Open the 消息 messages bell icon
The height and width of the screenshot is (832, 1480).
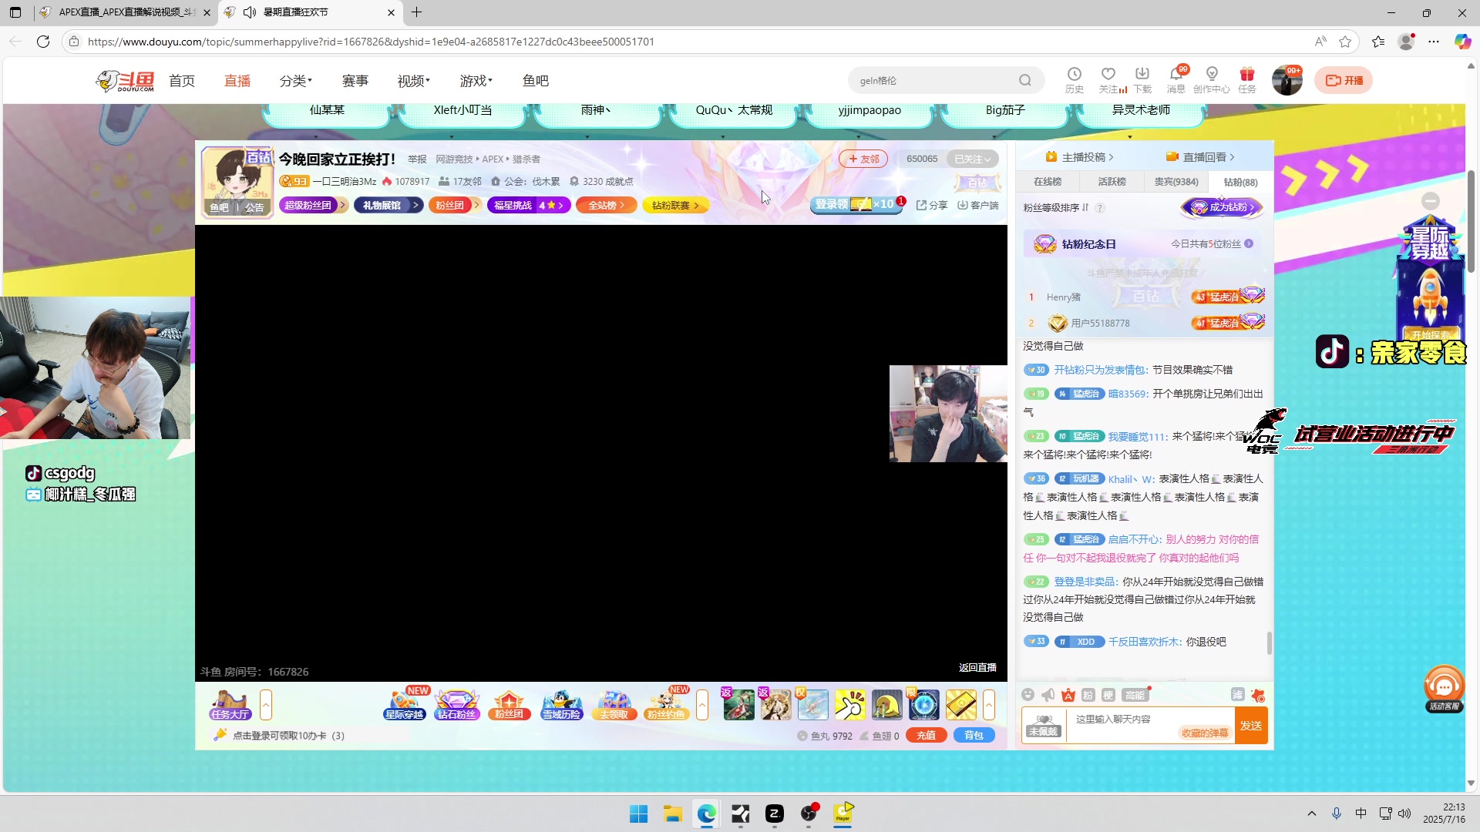pos(1176,79)
